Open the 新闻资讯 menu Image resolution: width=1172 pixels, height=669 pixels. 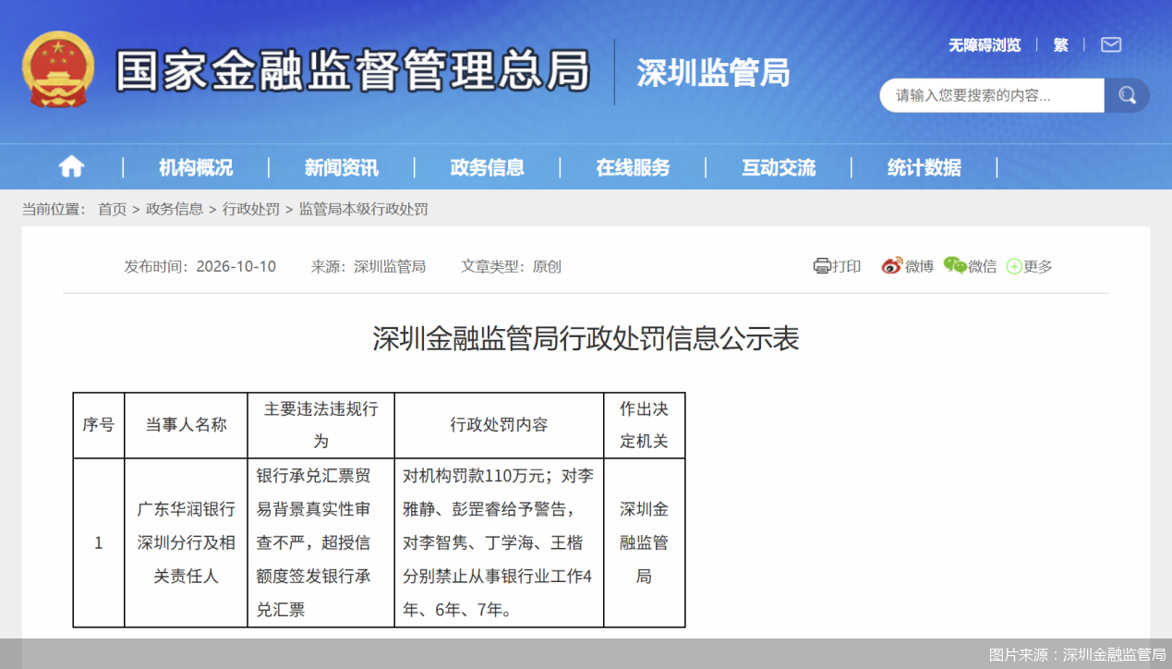pos(342,167)
